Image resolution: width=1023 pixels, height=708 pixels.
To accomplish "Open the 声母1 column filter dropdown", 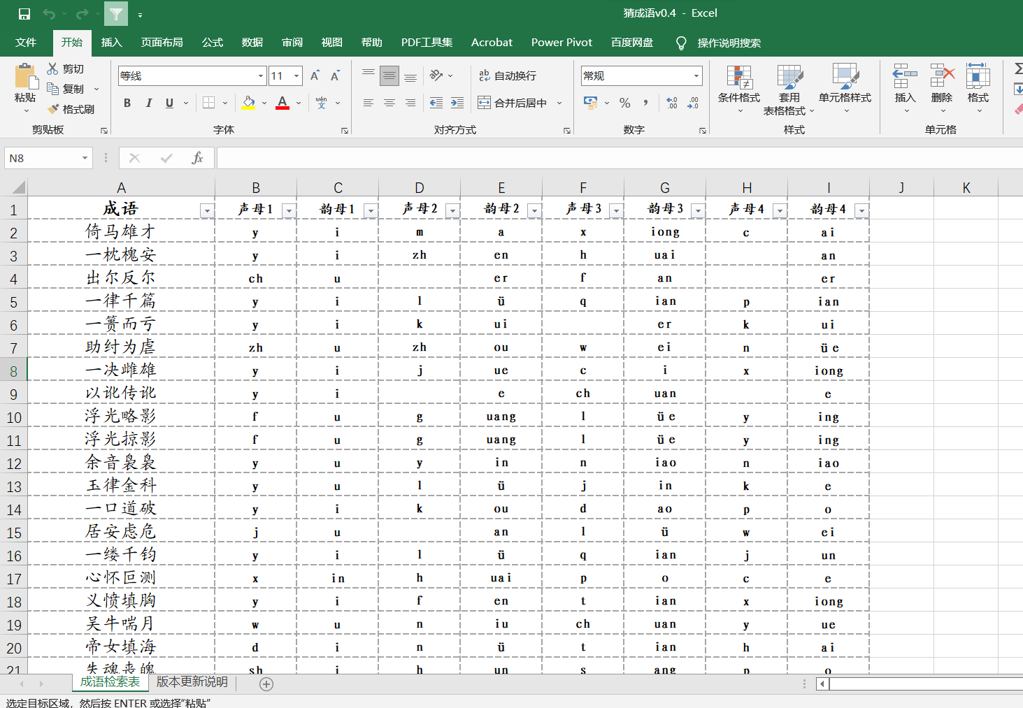I will point(289,211).
